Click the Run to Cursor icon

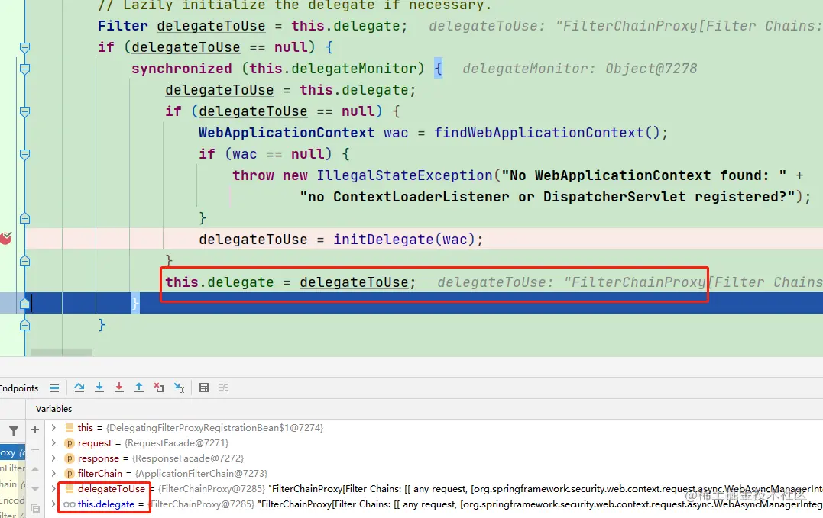179,388
